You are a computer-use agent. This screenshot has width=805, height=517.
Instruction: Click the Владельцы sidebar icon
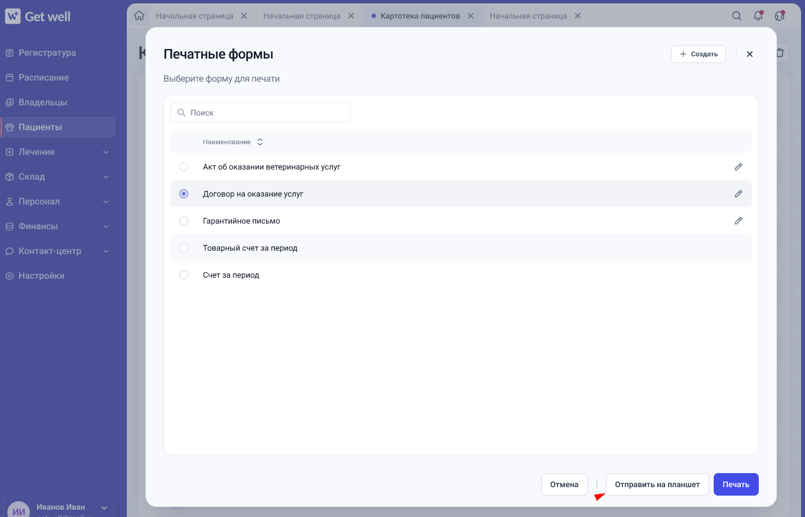click(x=10, y=102)
